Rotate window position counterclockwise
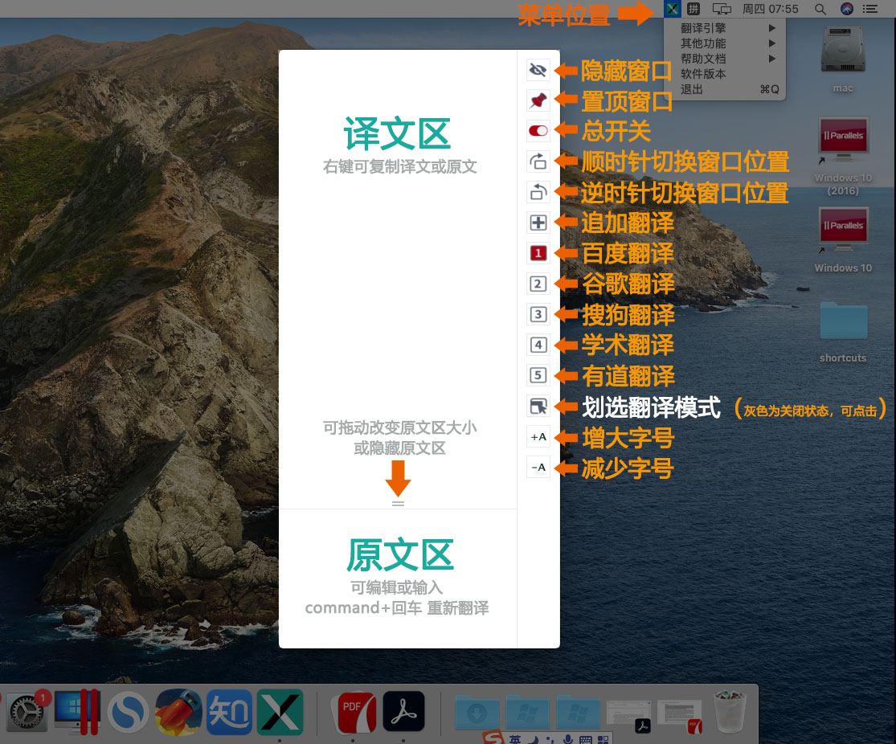The image size is (896, 744). point(538,192)
